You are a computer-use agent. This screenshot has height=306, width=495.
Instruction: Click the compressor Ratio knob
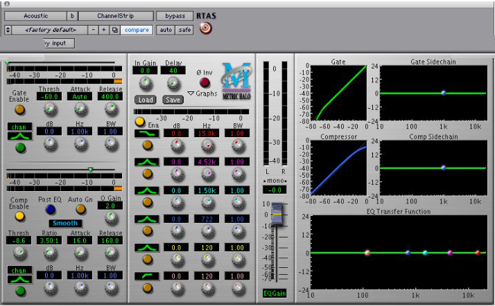point(50,253)
